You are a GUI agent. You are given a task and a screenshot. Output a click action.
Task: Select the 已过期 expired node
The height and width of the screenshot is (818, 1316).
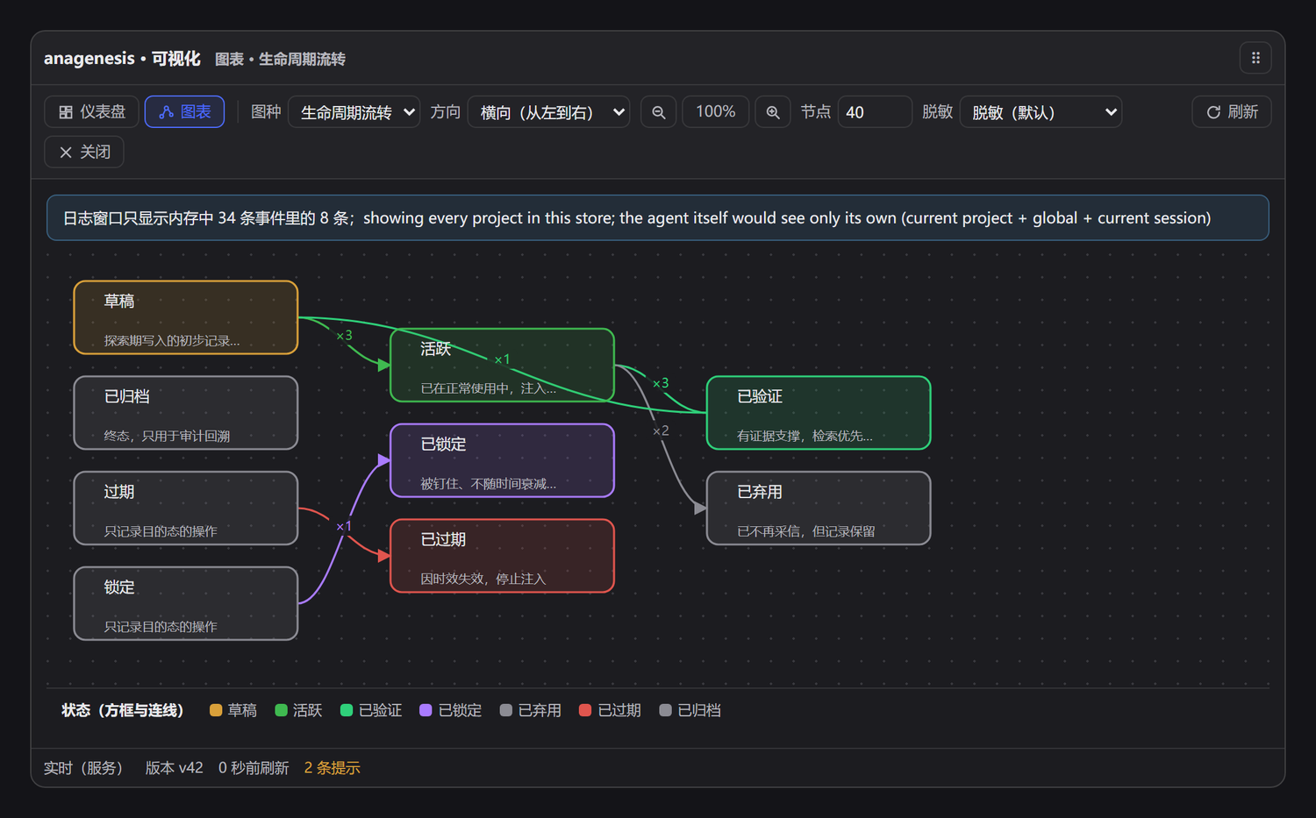(502, 556)
